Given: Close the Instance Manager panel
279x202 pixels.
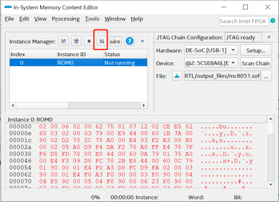Looking at the screenshot, I should pyautogui.click(x=142, y=41).
